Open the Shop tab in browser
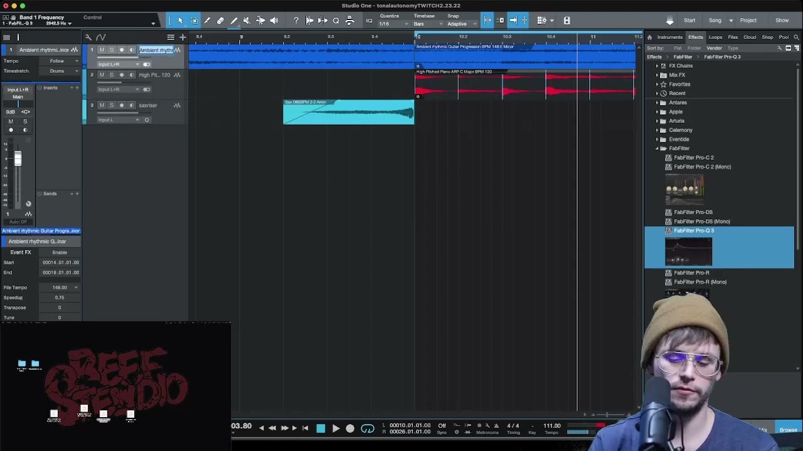 point(767,38)
